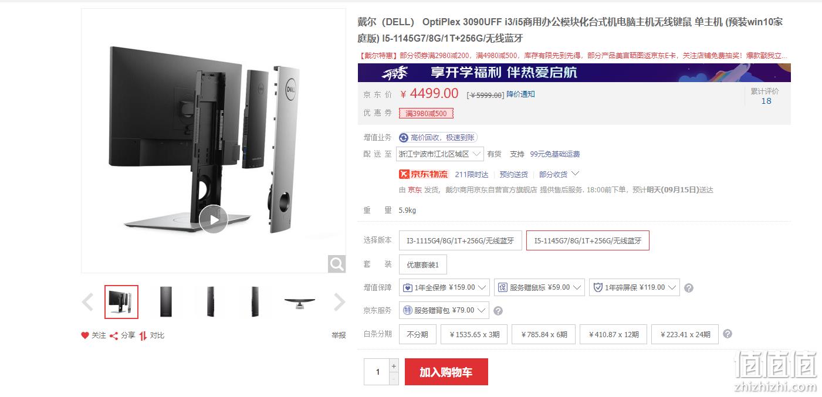The image size is (822, 397).
Task: Click the heart 关注 icon
Action: [85, 335]
